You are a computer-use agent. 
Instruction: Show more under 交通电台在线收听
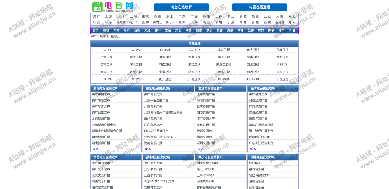pyautogui.click(x=202, y=149)
